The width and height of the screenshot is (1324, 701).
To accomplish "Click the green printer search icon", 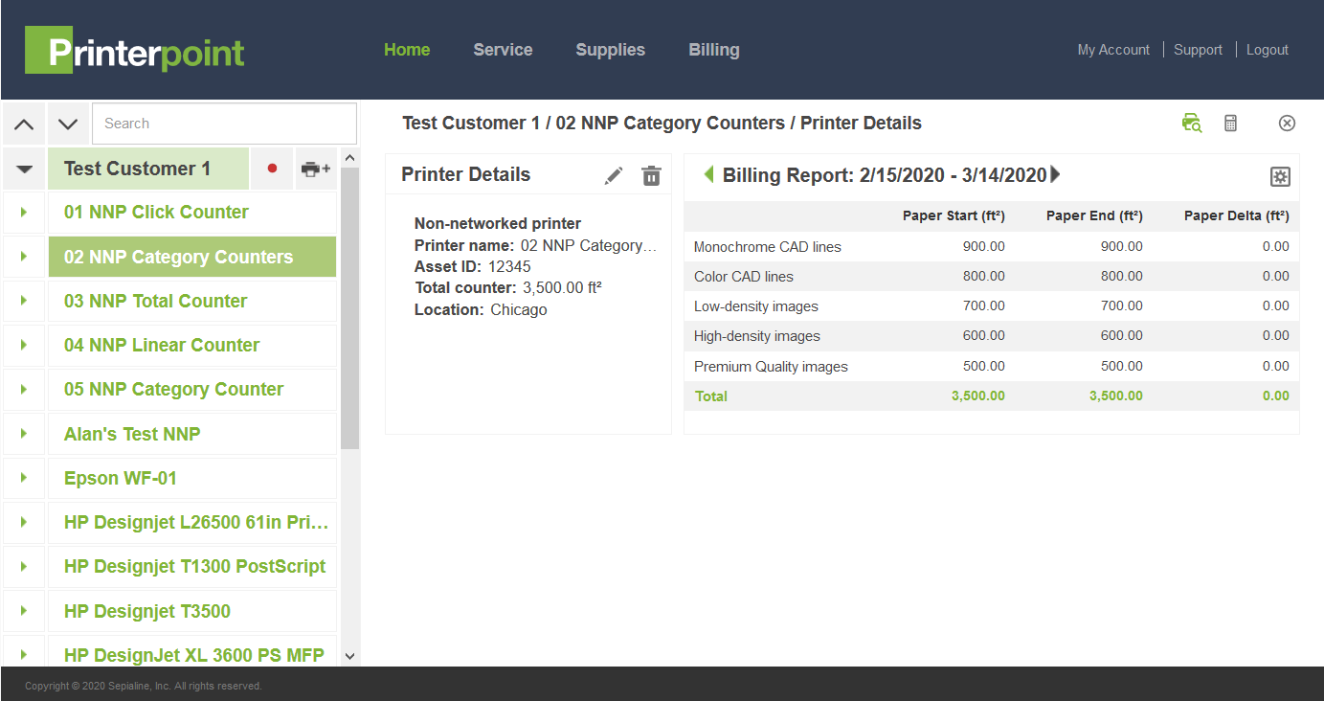I will pyautogui.click(x=1191, y=123).
